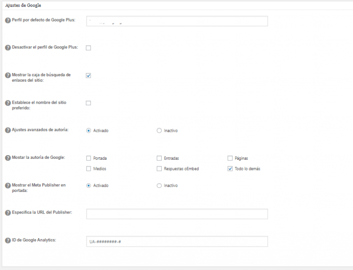Tick the Páginas checkbox
353x270 pixels.
point(230,158)
